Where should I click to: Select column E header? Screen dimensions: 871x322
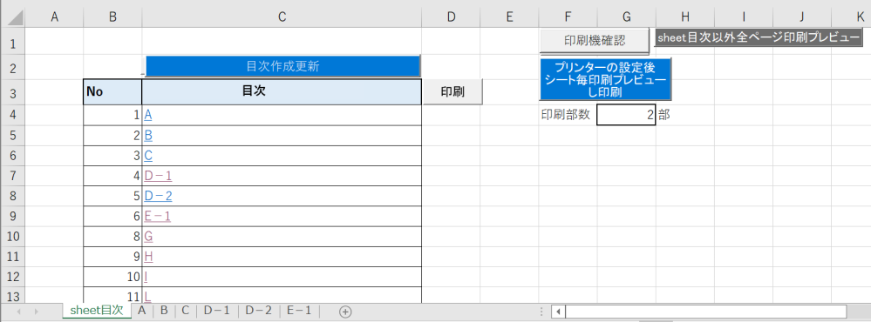coord(509,17)
